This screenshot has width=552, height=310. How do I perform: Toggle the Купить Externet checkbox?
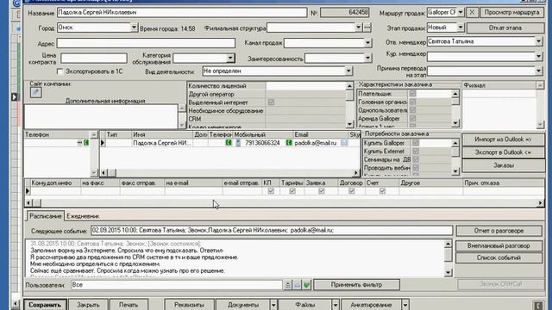[416, 152]
